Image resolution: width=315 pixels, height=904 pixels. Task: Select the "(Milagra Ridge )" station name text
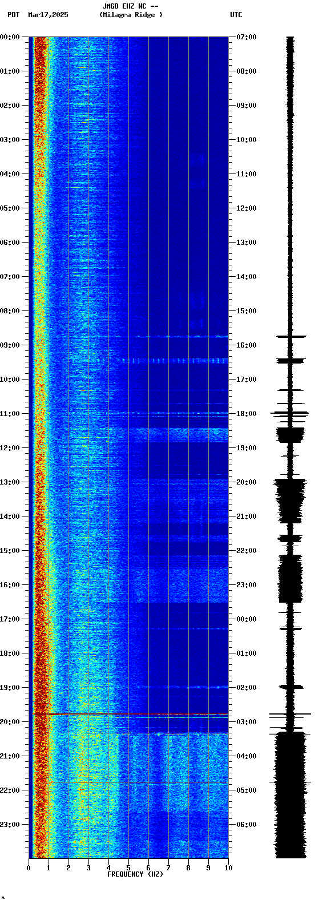click(131, 15)
